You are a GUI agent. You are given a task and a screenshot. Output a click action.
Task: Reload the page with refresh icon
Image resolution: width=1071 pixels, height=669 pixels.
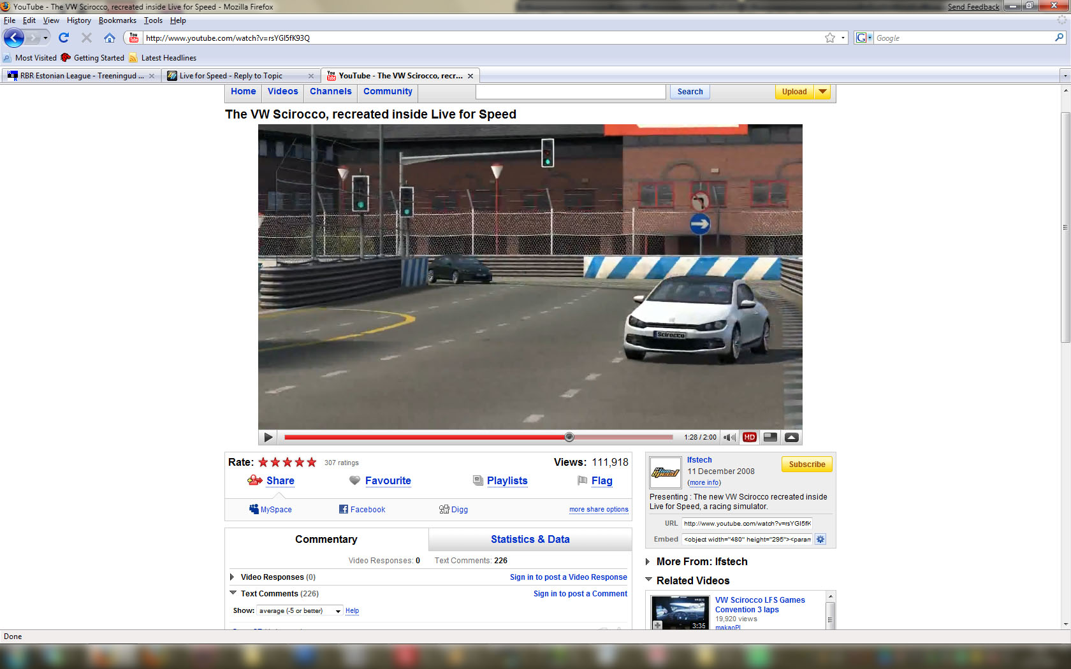(64, 38)
